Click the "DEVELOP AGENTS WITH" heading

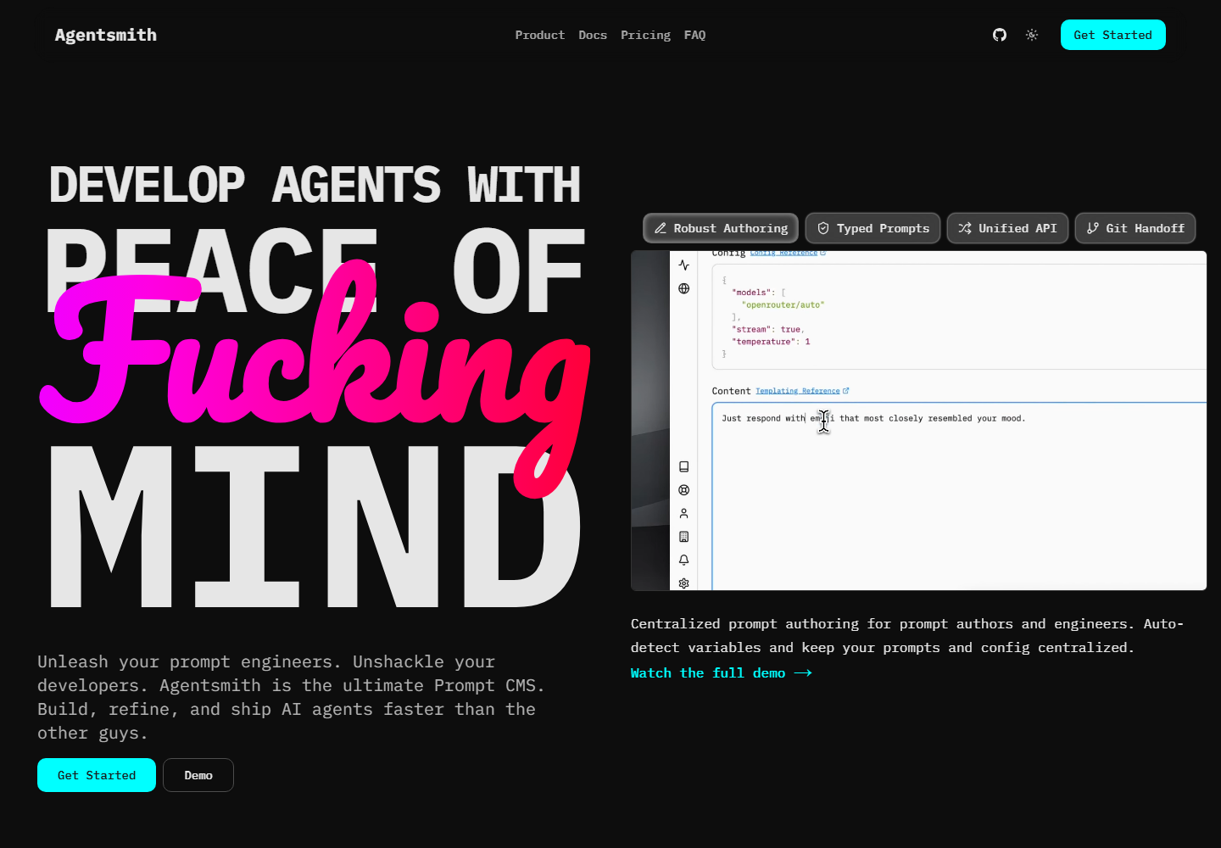coord(315,185)
